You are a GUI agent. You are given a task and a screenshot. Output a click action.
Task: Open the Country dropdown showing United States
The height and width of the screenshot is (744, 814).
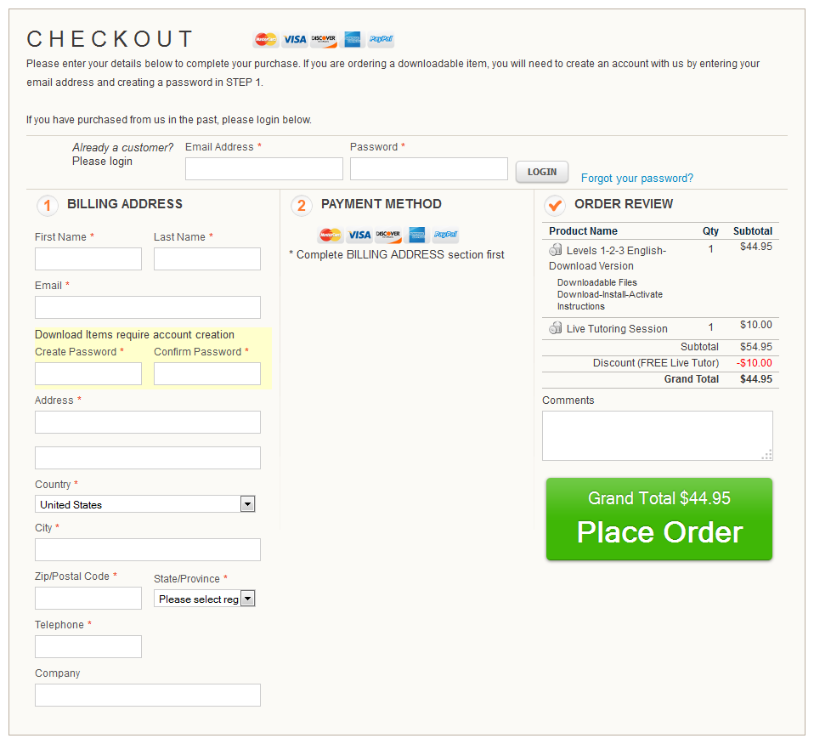(144, 504)
